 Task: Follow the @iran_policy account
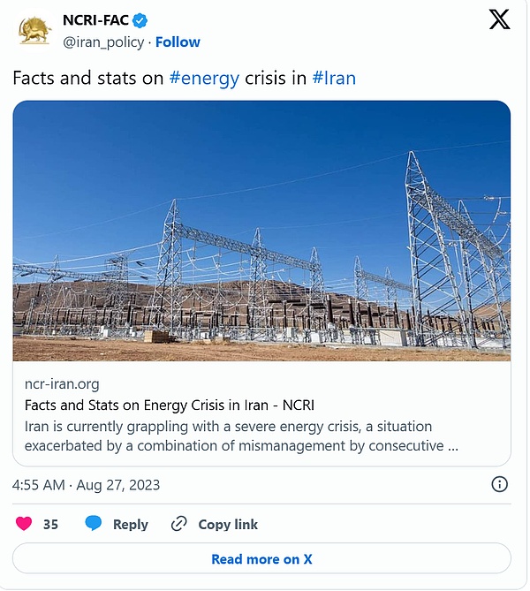tap(178, 42)
